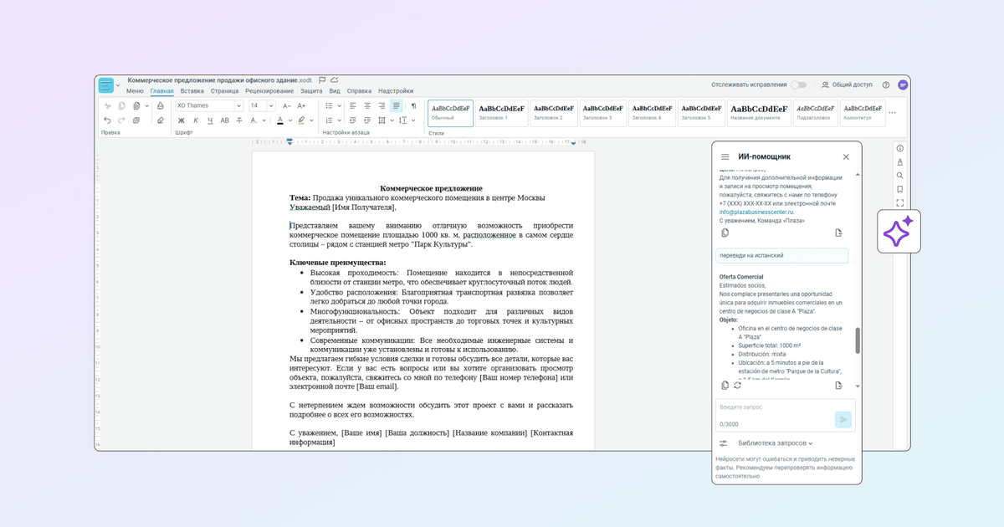Insert Spanish response into the document
Image resolution: width=1004 pixels, height=527 pixels.
[x=838, y=386]
